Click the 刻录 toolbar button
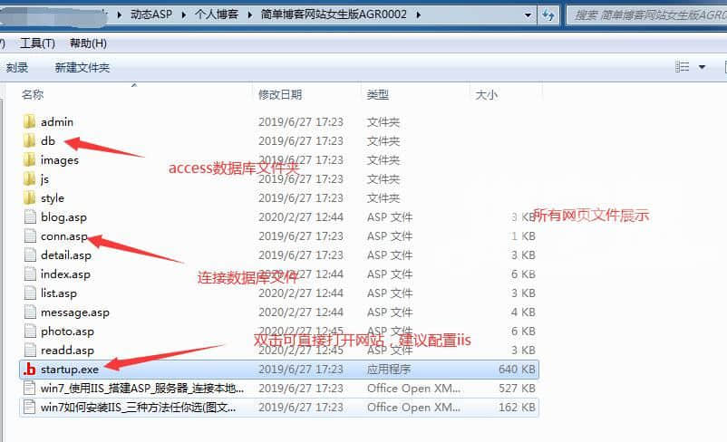This screenshot has width=727, height=442. [17, 68]
